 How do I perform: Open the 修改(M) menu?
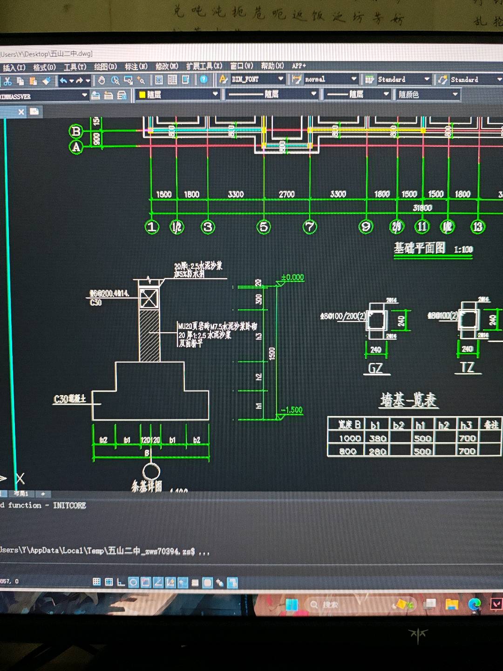coord(167,66)
